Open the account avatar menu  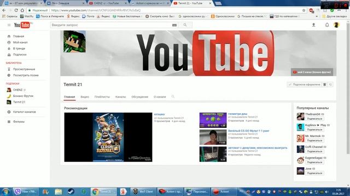(336, 25)
